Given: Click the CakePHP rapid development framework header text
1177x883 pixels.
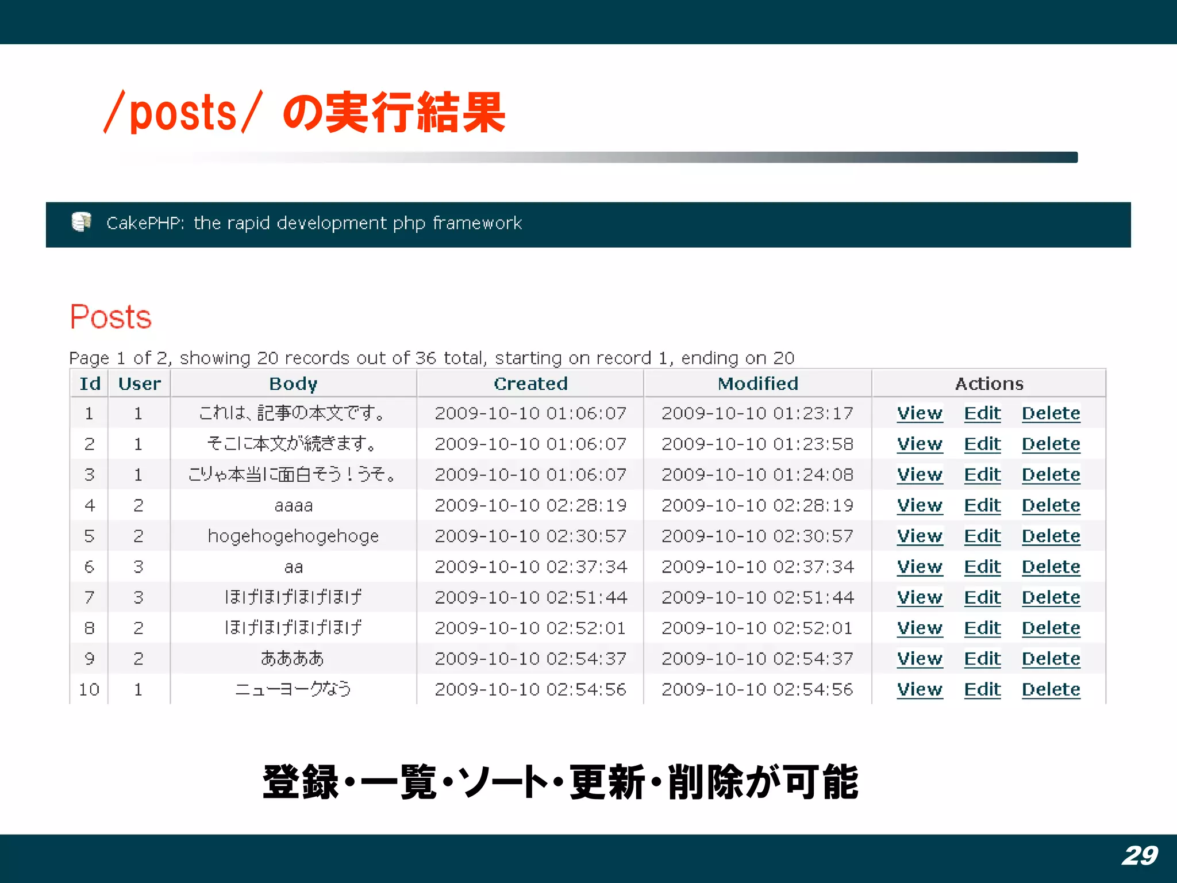Looking at the screenshot, I should [x=314, y=223].
